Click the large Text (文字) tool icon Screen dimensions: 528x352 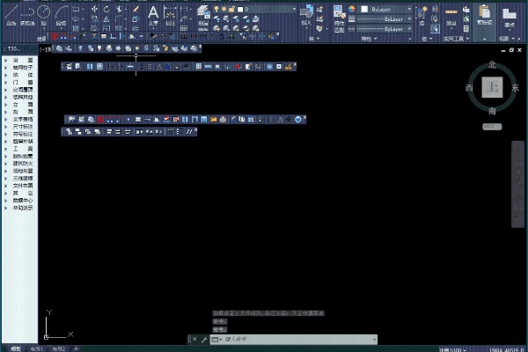pos(153,12)
